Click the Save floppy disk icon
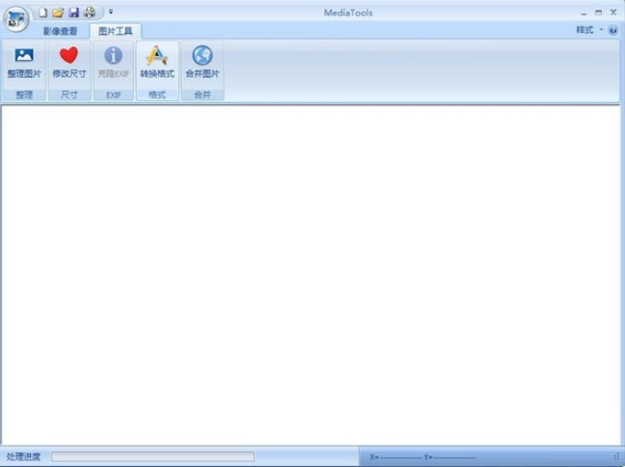 tap(73, 13)
